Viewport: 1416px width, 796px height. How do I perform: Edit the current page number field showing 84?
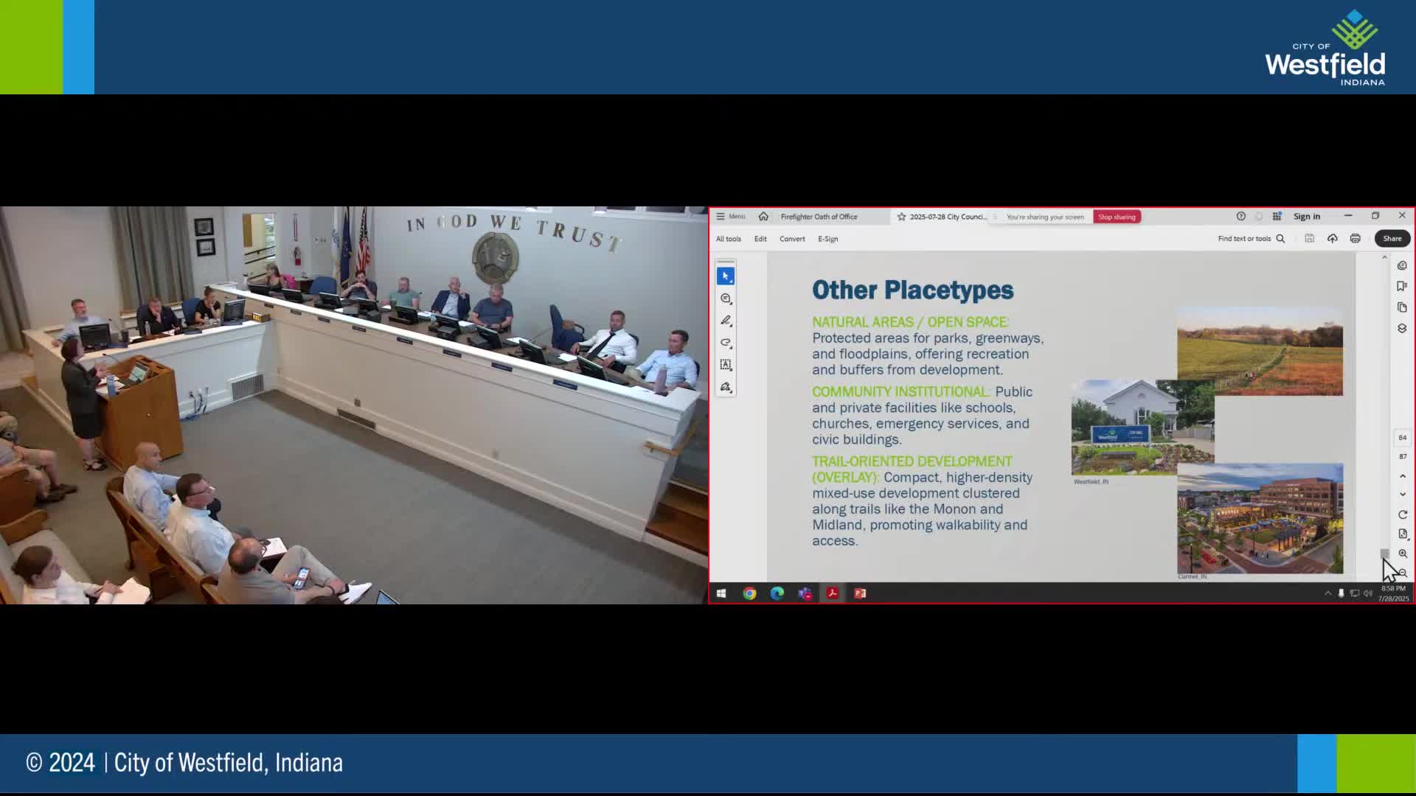1403,437
